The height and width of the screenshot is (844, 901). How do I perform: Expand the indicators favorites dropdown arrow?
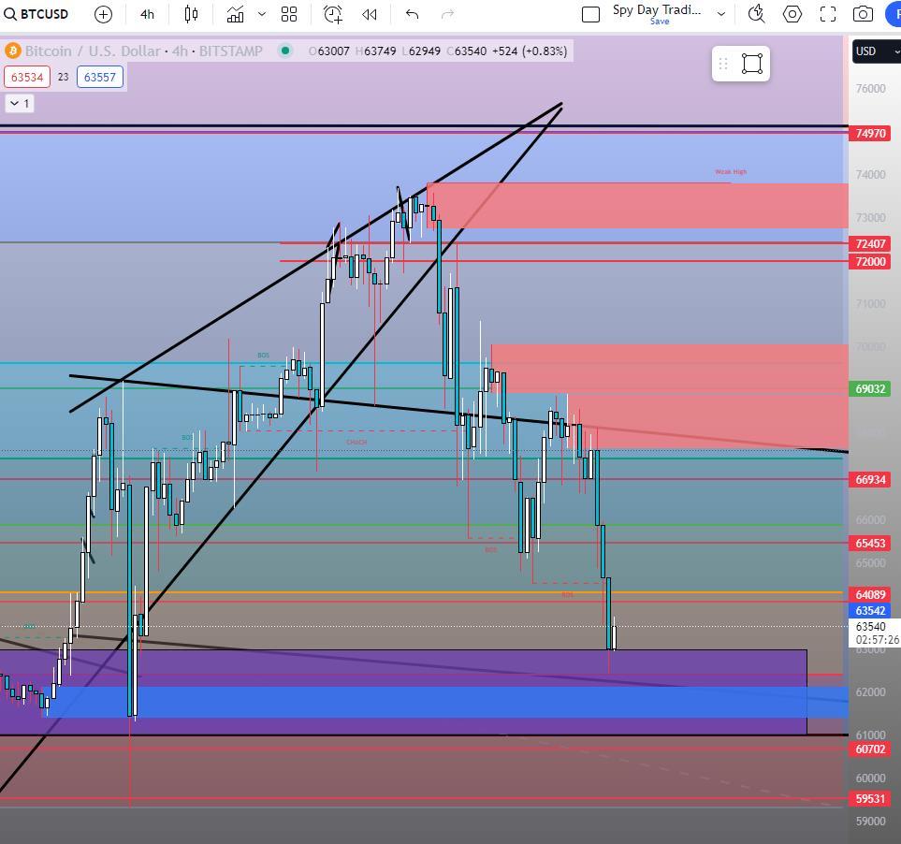coord(262,14)
